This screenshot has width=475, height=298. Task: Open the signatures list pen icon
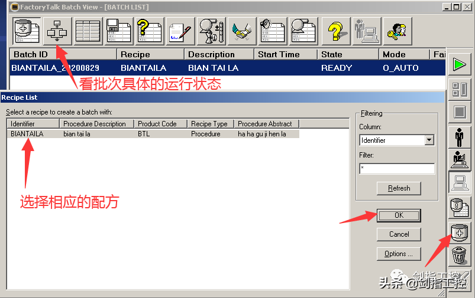pyautogui.click(x=180, y=31)
